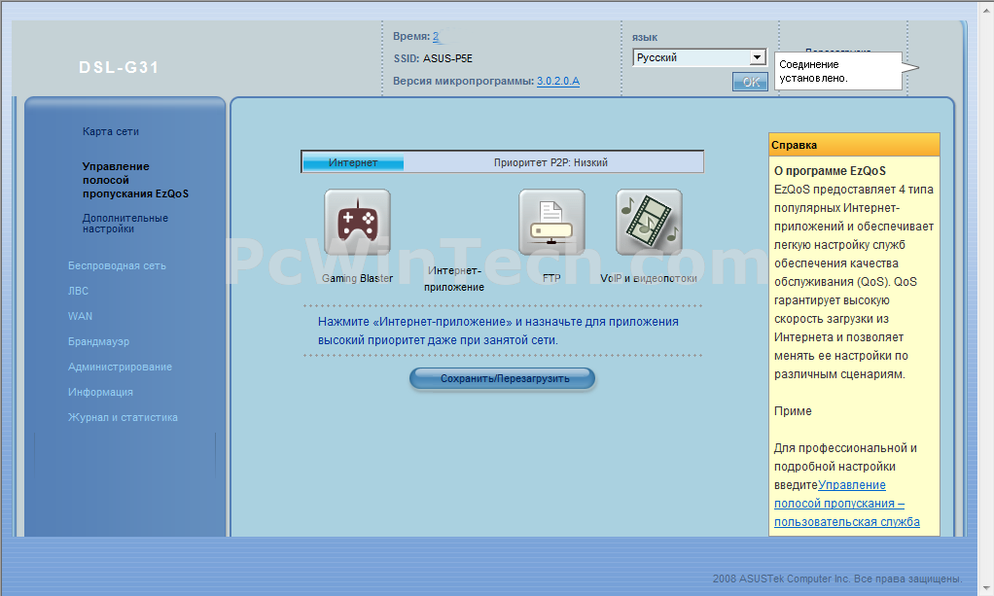Click the Справка help panel header
The height and width of the screenshot is (596, 994).
click(x=854, y=145)
